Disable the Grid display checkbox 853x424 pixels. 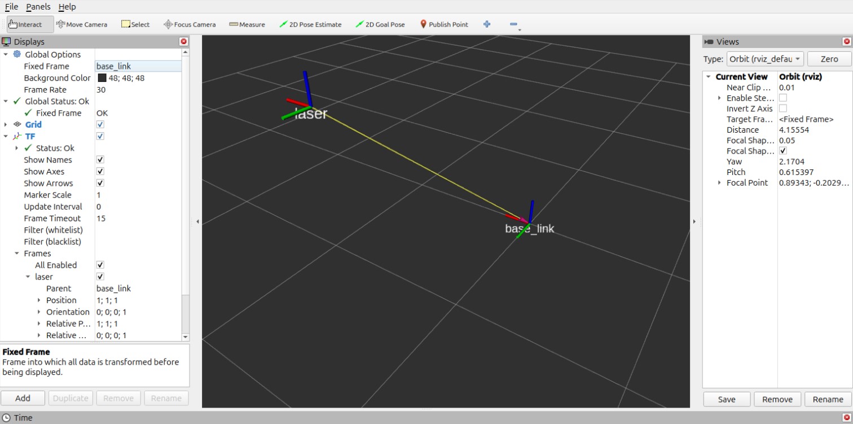coord(100,125)
